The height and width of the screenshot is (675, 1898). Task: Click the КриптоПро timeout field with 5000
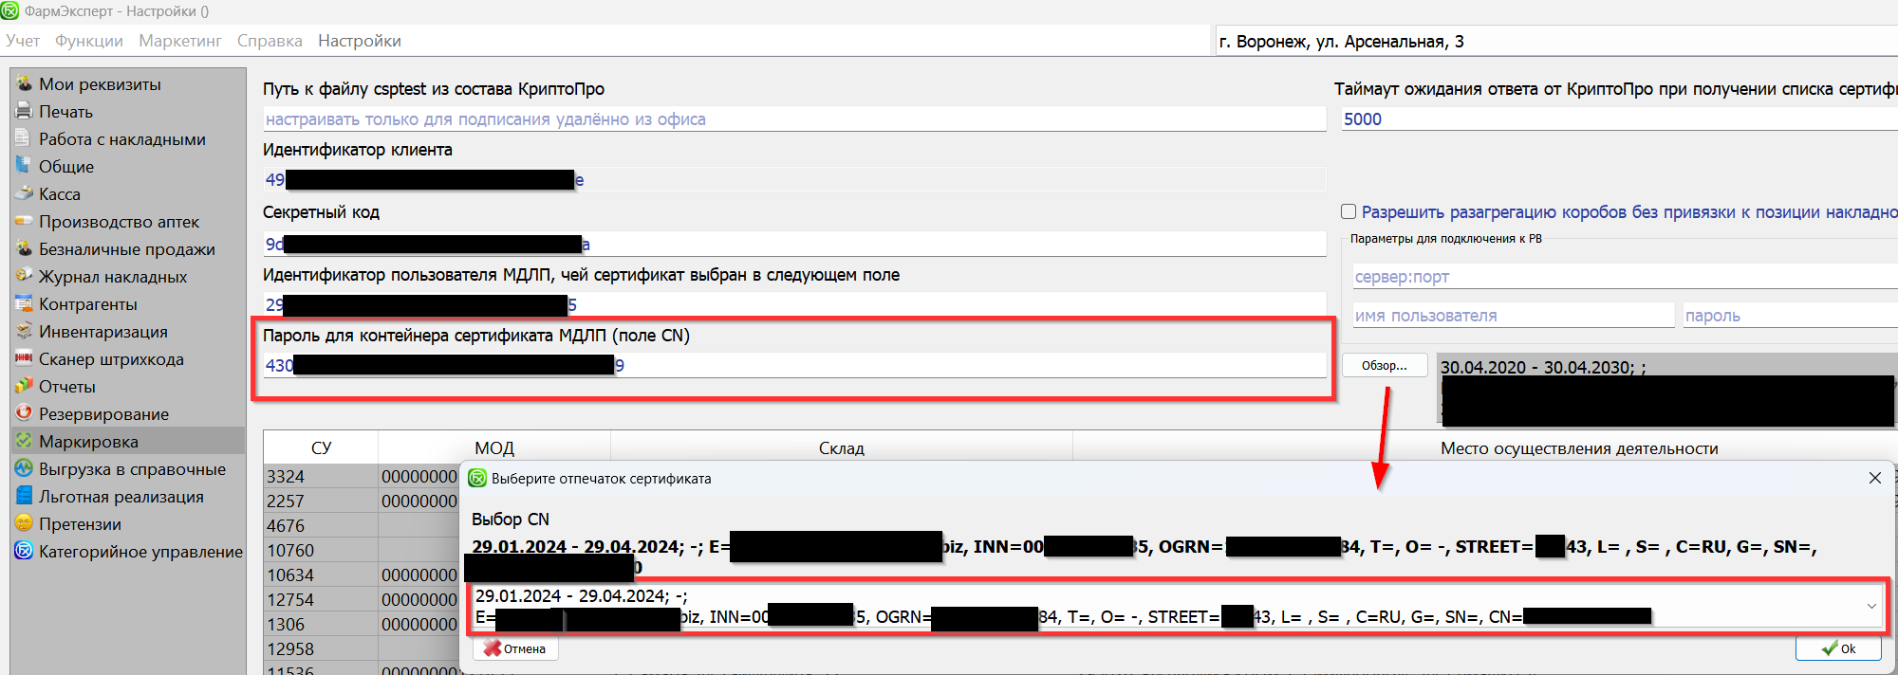(x=1613, y=119)
